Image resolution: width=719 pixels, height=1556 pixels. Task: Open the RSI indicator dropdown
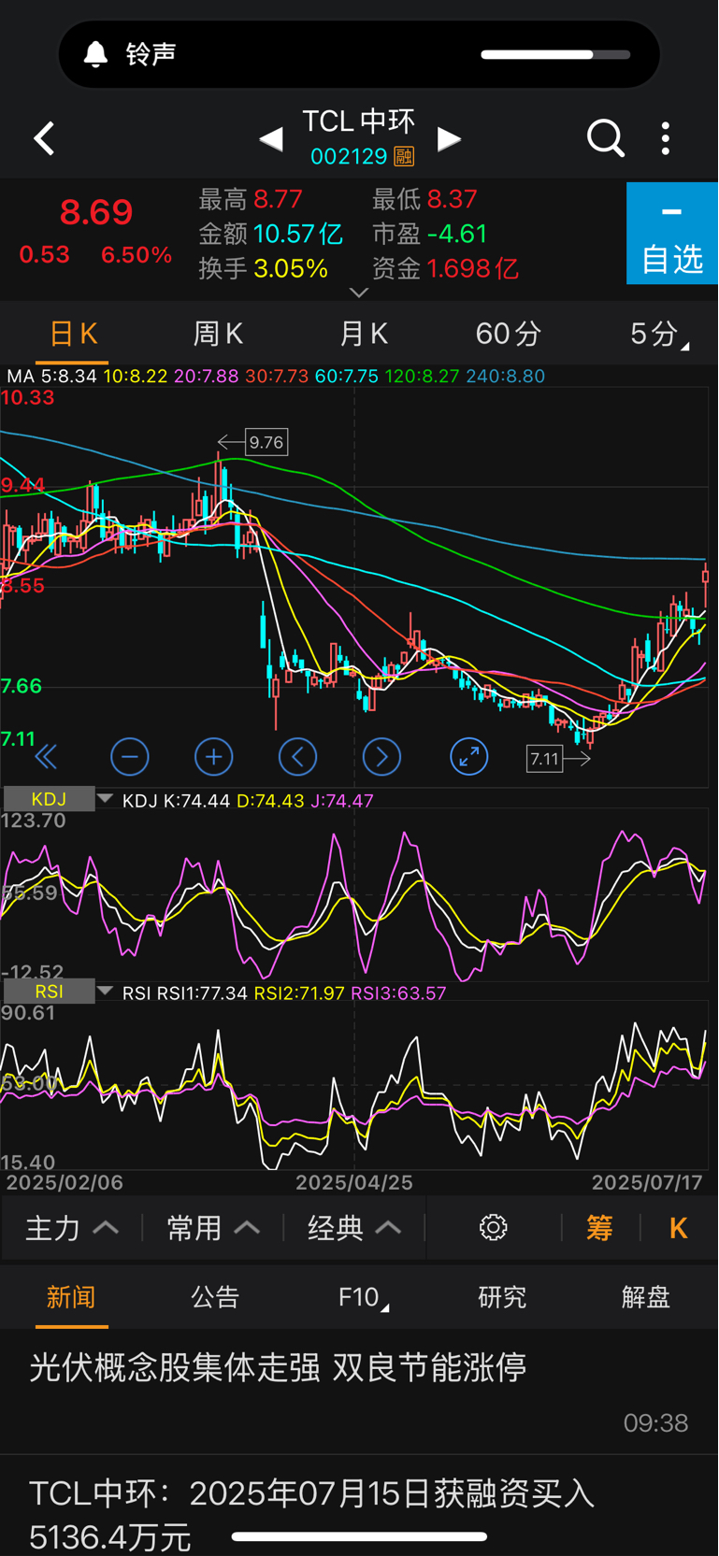(58, 992)
